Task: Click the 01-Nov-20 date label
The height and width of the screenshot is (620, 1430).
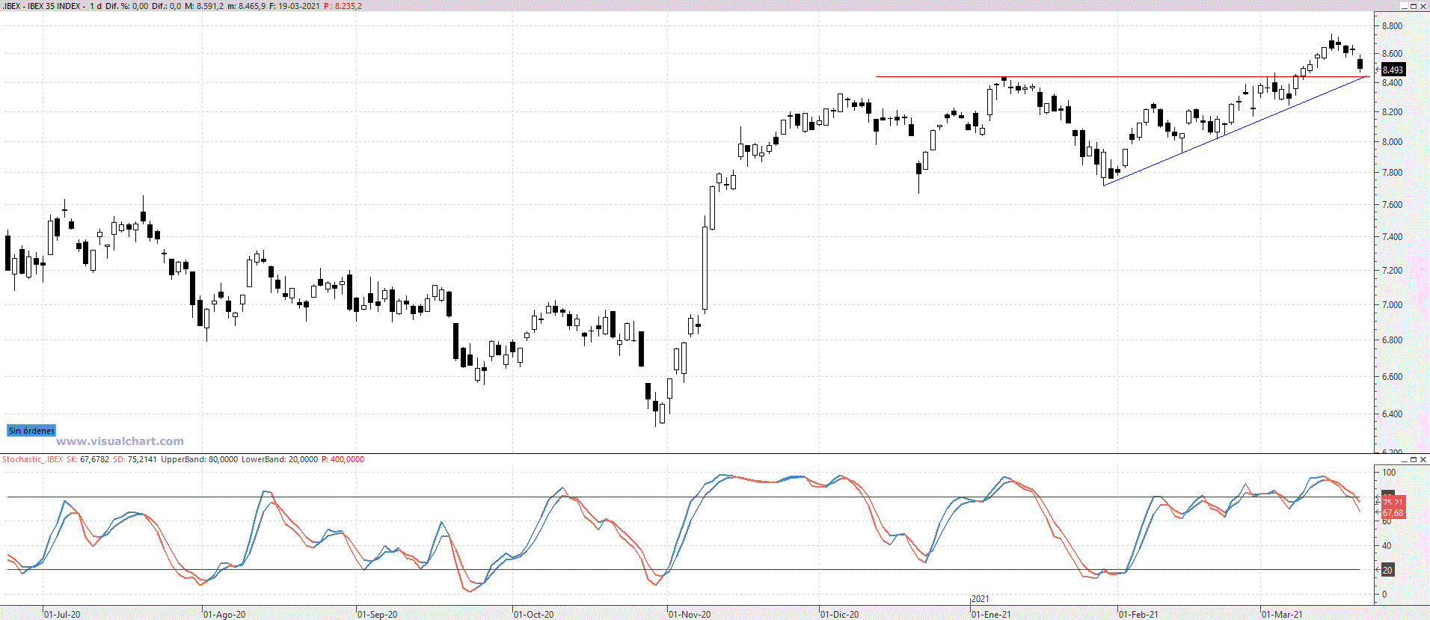Action: tap(690, 614)
